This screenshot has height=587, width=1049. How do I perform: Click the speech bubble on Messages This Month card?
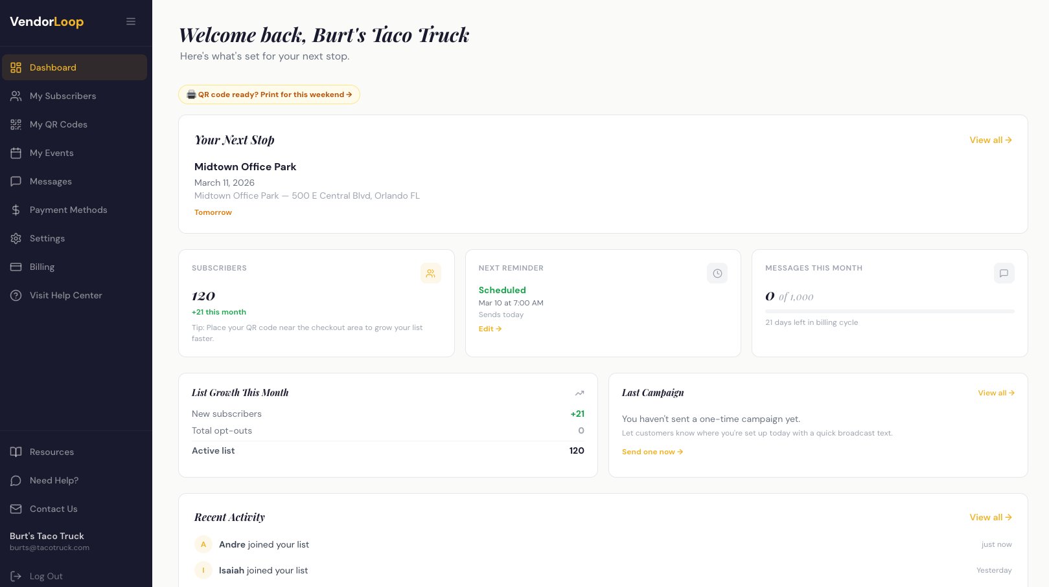pyautogui.click(x=1004, y=273)
